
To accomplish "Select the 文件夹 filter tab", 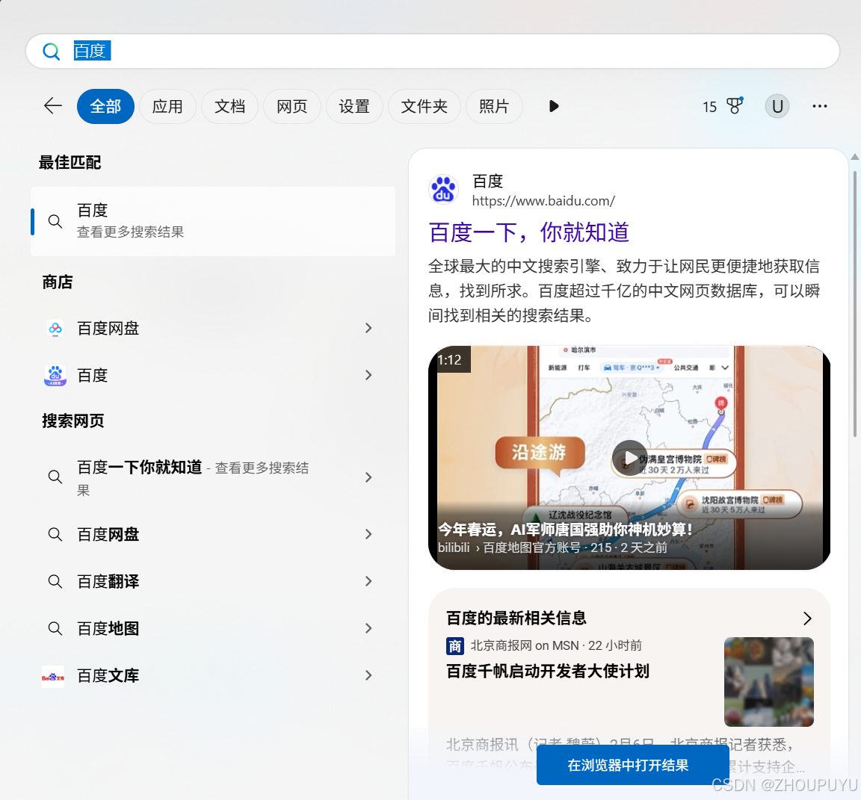I will 424,106.
